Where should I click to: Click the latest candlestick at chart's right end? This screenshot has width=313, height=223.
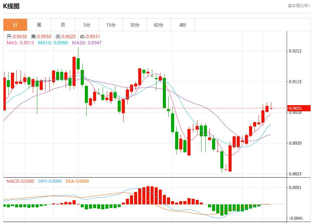pos(271,108)
